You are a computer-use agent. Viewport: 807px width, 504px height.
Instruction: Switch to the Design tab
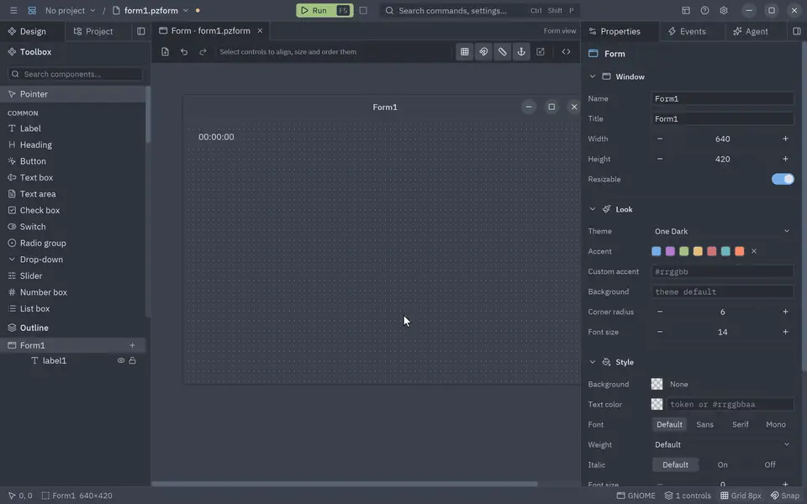[x=33, y=31]
